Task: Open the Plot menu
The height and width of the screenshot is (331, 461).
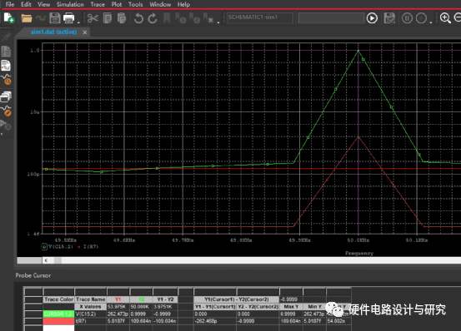Action: pyautogui.click(x=117, y=4)
